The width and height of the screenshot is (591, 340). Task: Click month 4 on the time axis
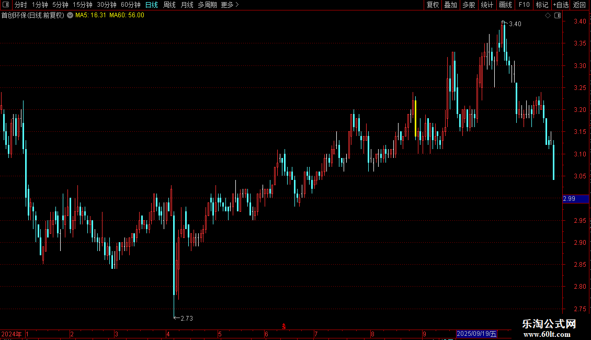168,334
